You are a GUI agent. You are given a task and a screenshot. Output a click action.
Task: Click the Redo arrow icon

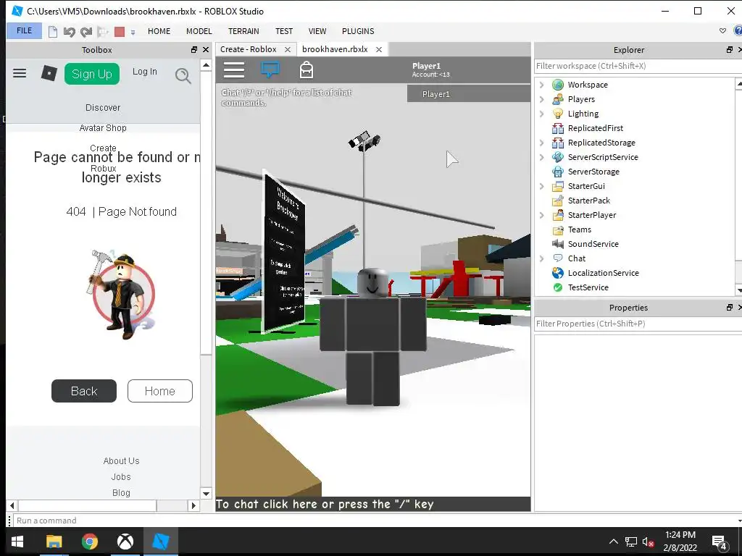(86, 32)
